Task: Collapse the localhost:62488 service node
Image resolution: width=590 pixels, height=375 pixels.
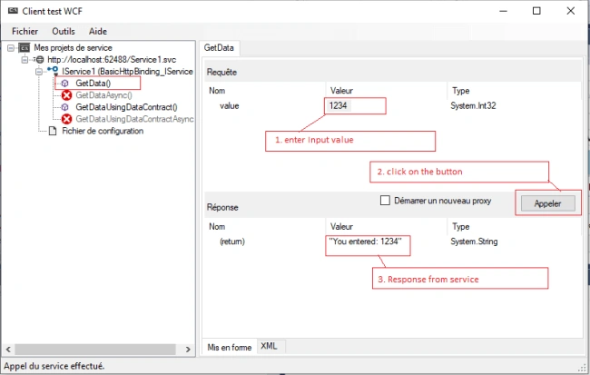Action: [x=25, y=60]
